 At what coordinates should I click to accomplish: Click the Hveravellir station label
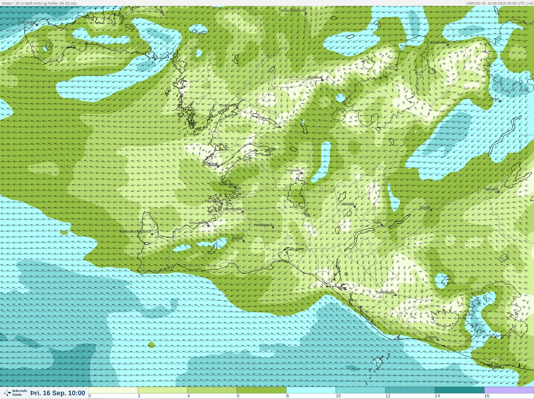coord(438,42)
